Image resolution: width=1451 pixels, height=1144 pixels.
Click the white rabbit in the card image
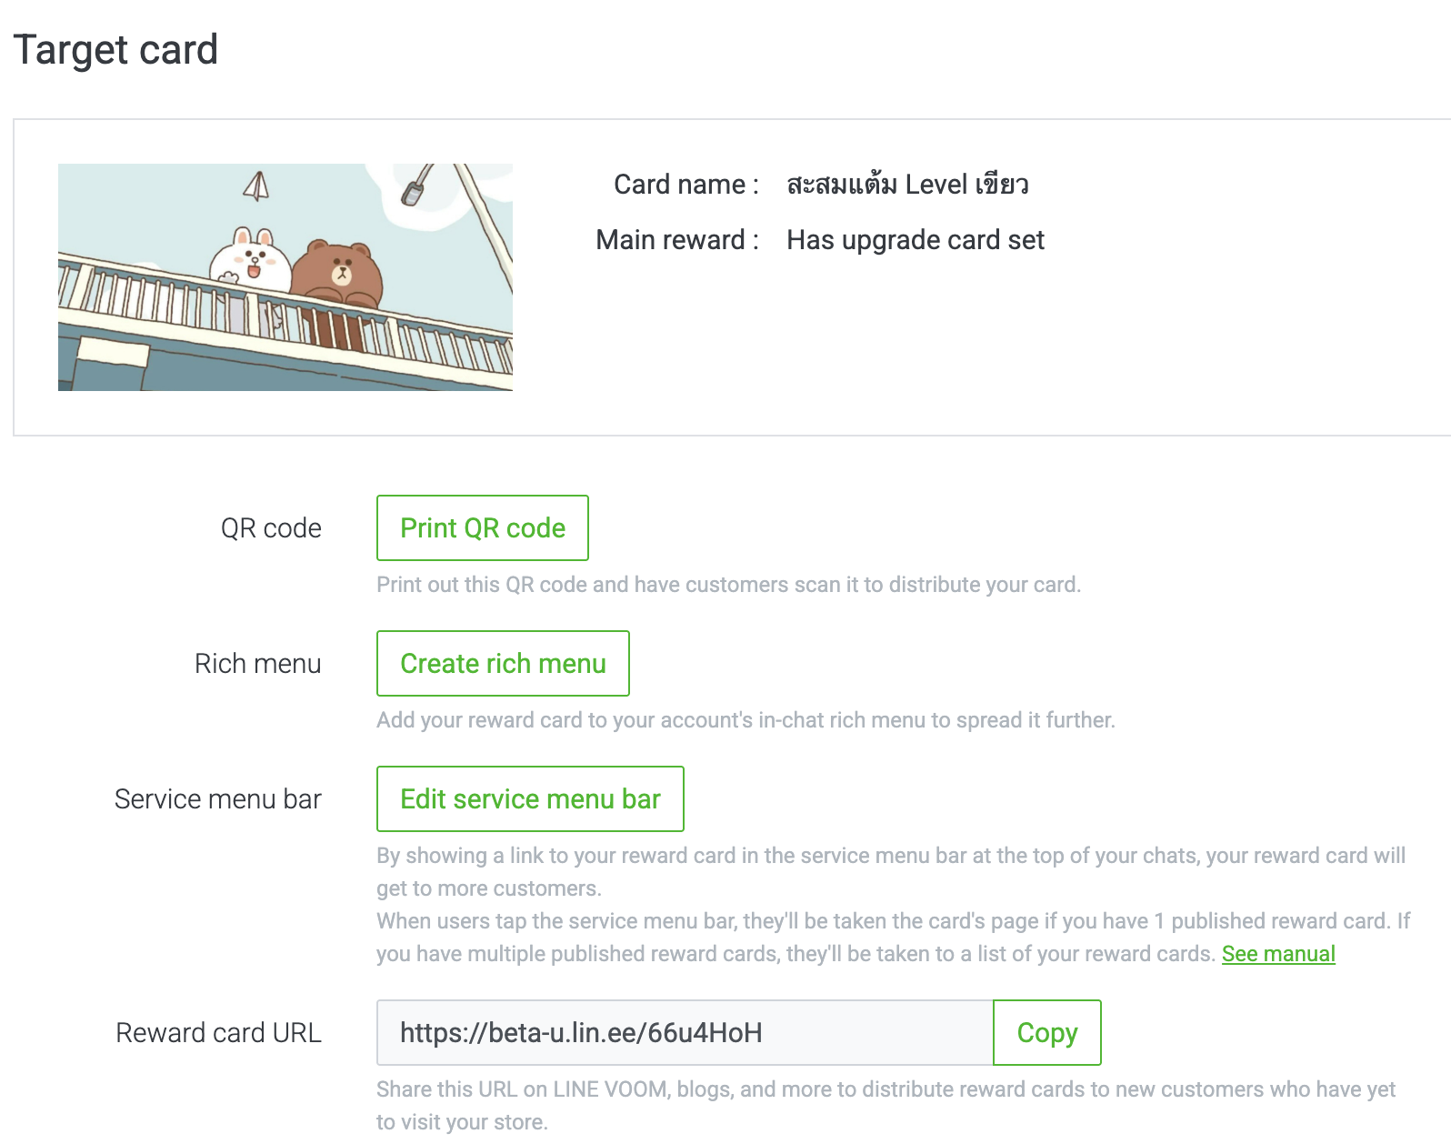pos(251,260)
